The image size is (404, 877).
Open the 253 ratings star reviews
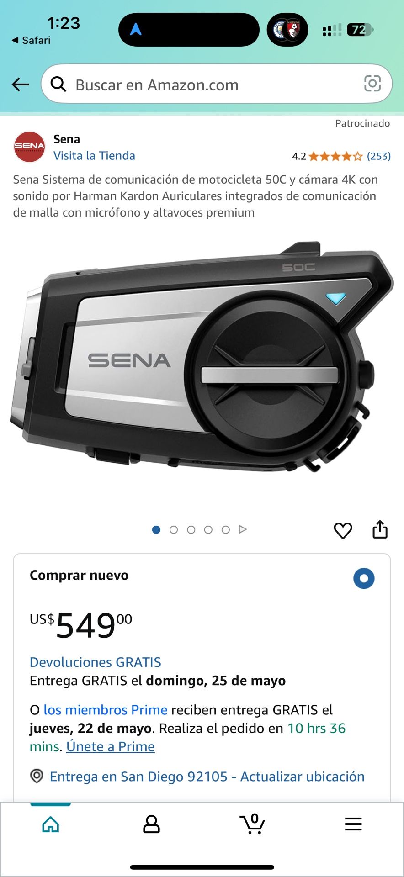341,156
